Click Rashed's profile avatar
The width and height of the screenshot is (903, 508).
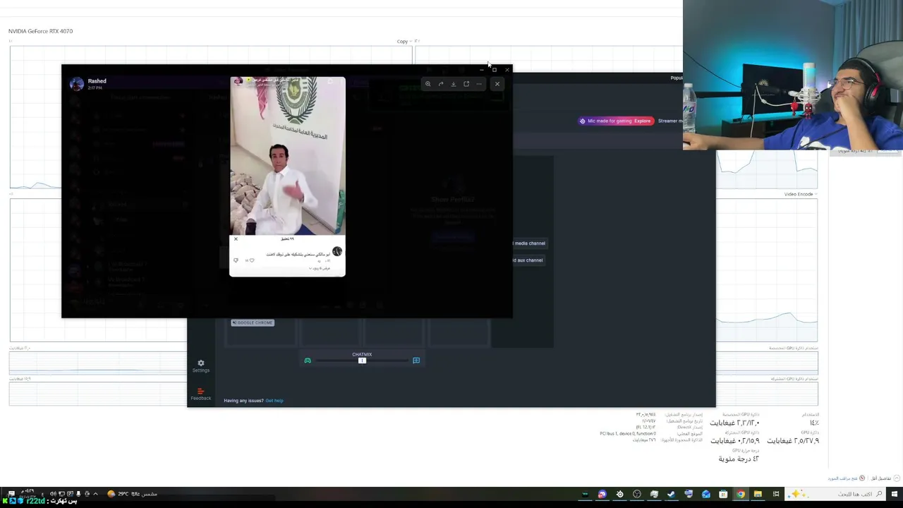[76, 84]
